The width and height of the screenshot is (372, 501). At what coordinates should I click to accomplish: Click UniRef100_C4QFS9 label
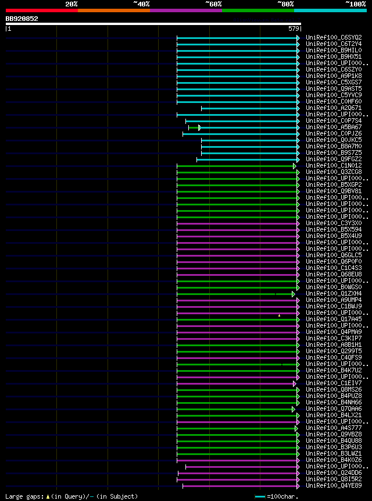(x=334, y=357)
